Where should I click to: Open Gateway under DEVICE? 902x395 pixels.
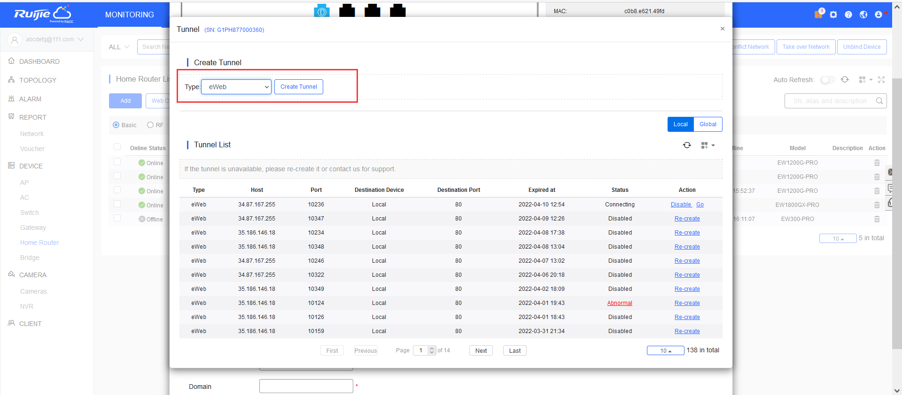pos(33,228)
